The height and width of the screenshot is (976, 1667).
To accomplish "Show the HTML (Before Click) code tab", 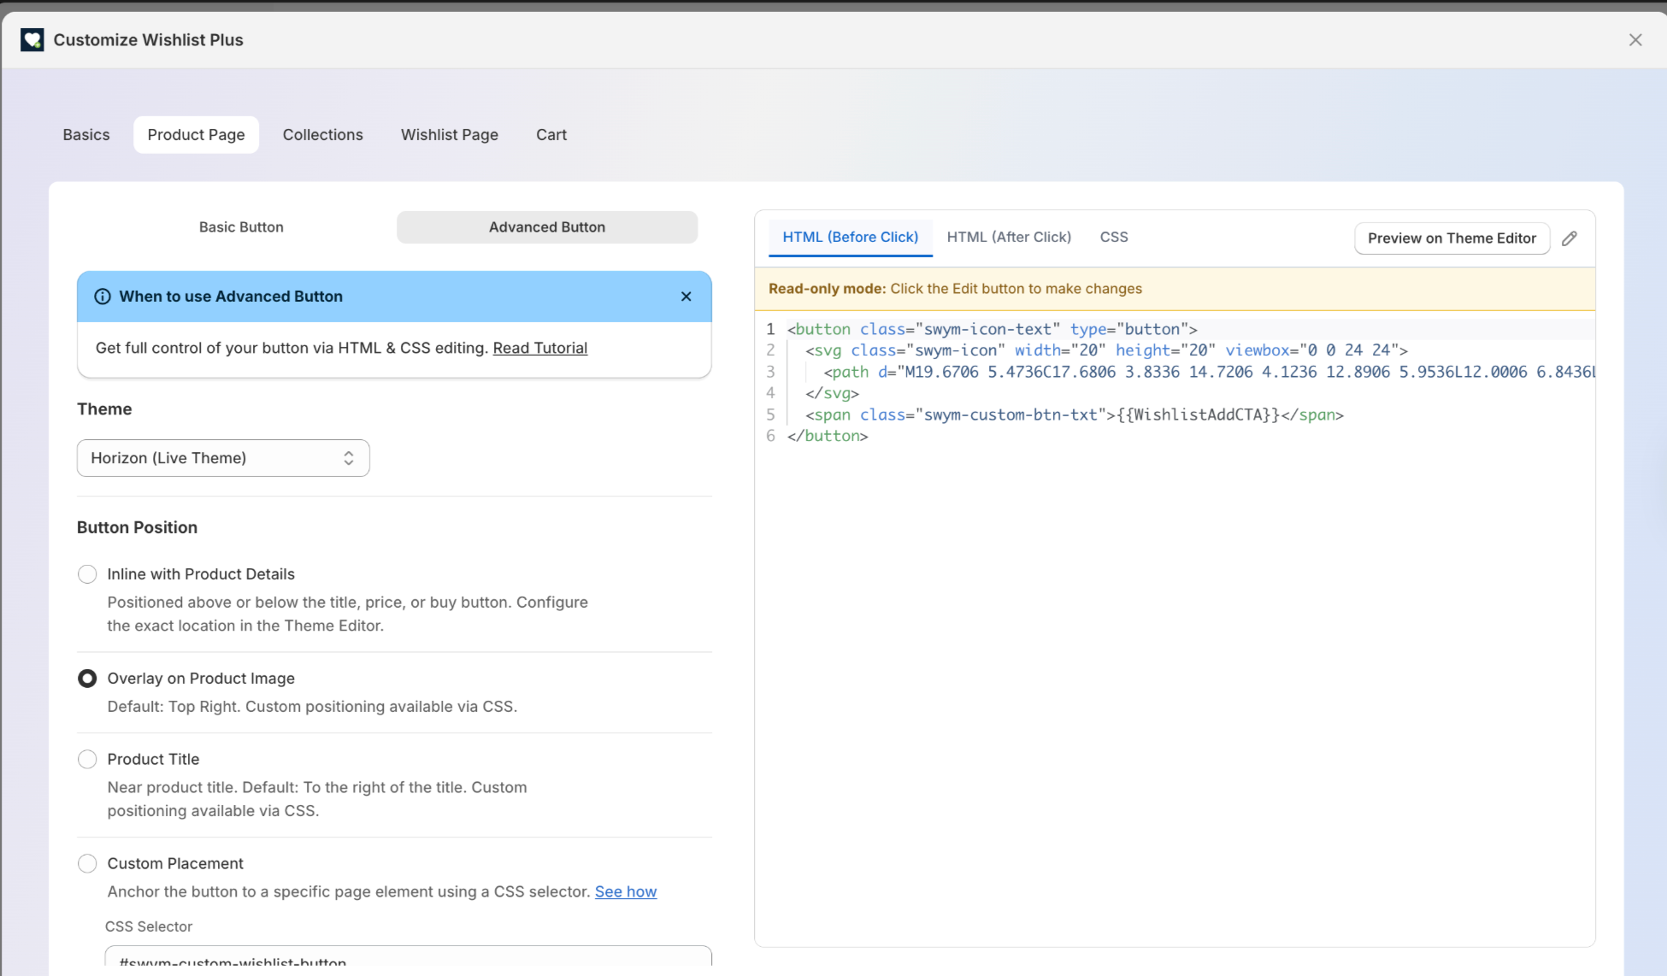I will tap(851, 237).
